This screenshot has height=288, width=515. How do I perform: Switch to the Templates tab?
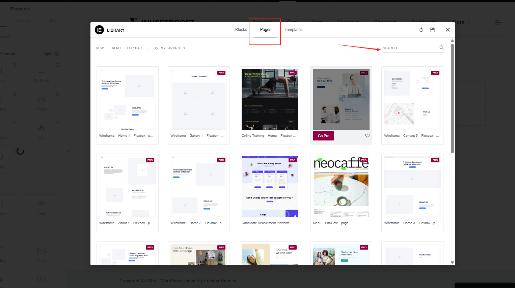(x=293, y=29)
